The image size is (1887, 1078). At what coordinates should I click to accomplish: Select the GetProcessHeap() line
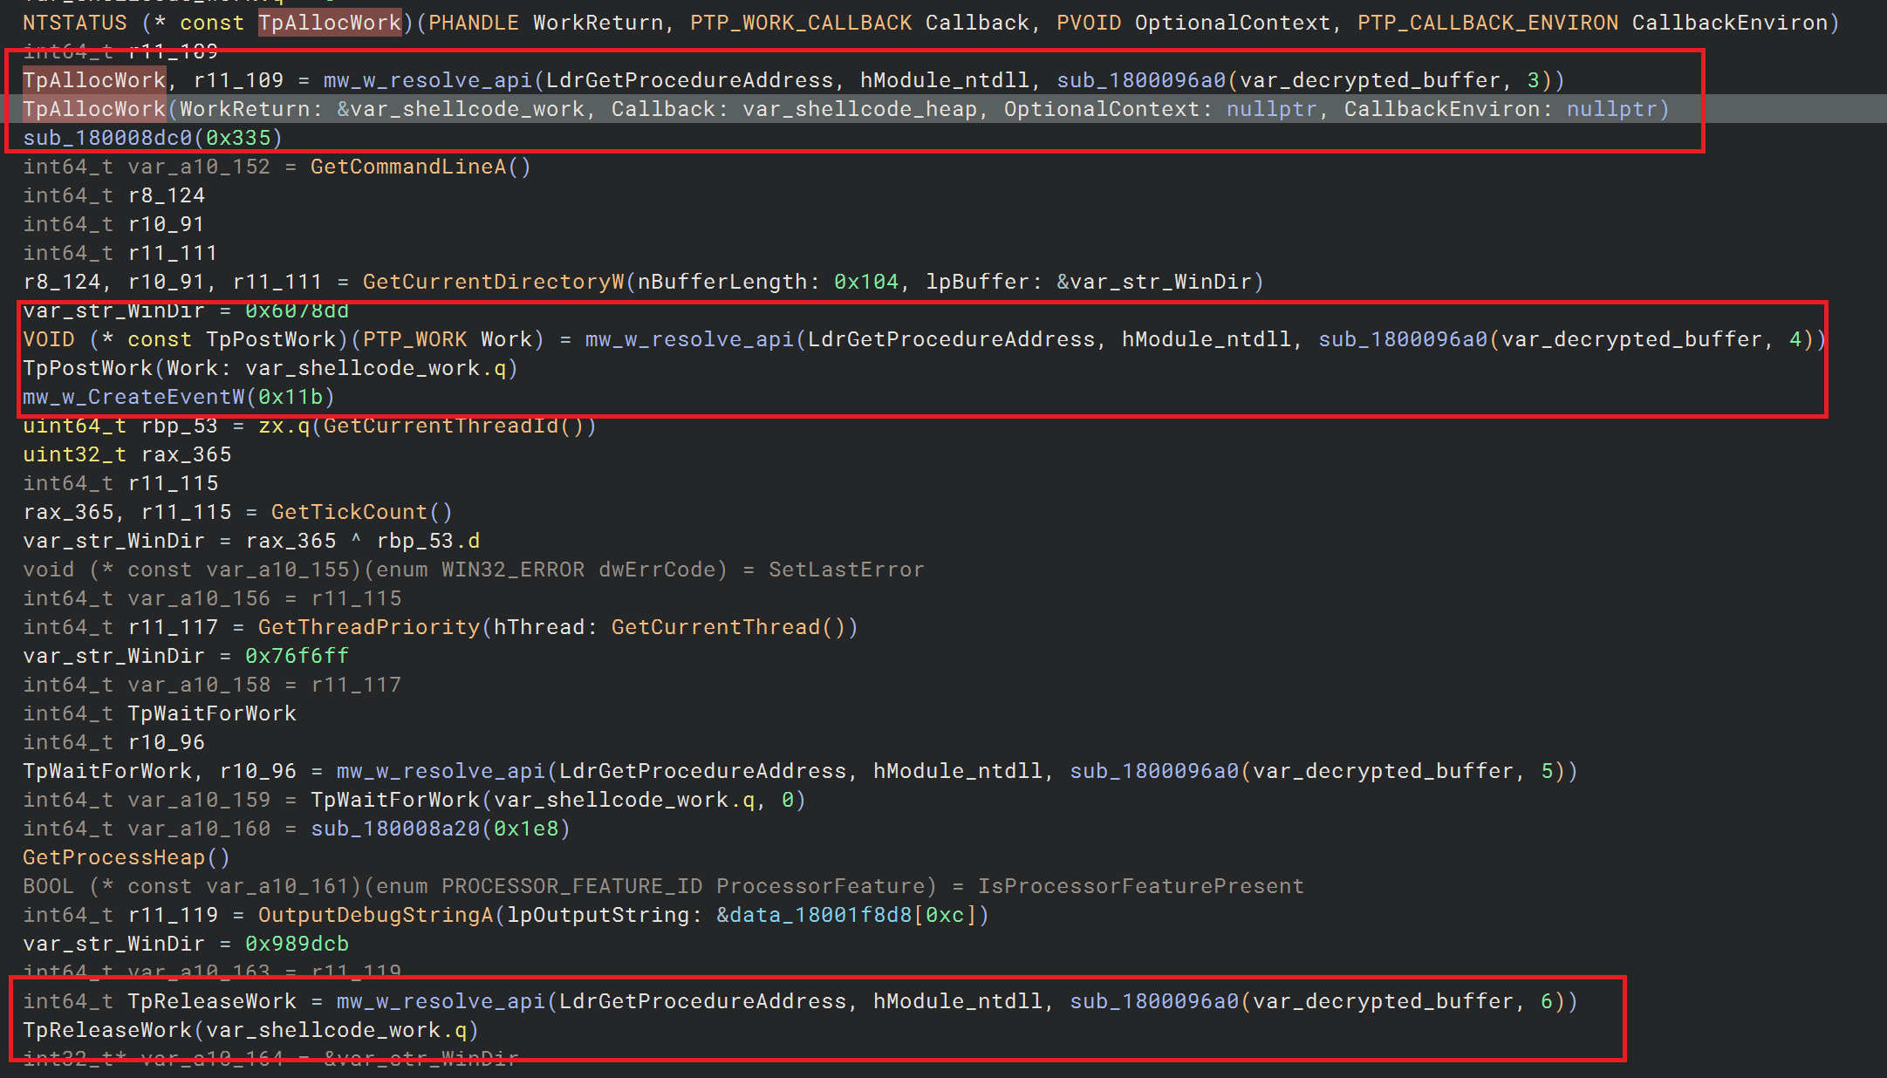pyautogui.click(x=126, y=857)
